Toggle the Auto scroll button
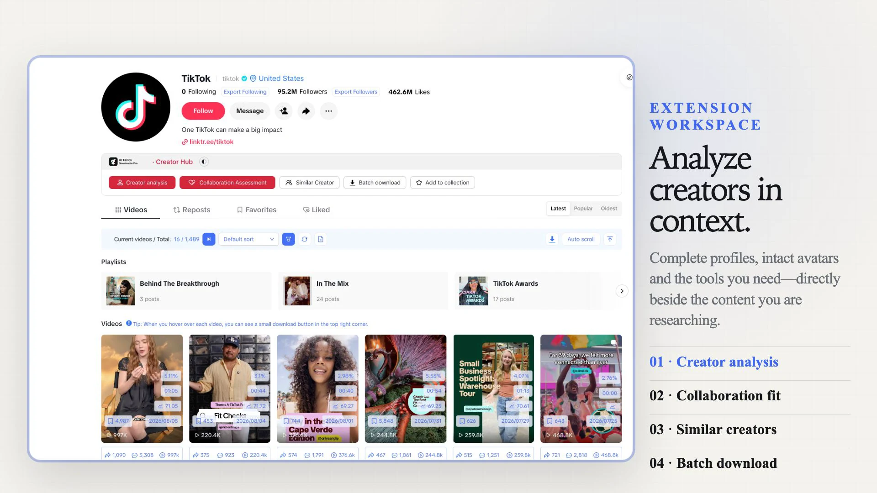 [581, 239]
